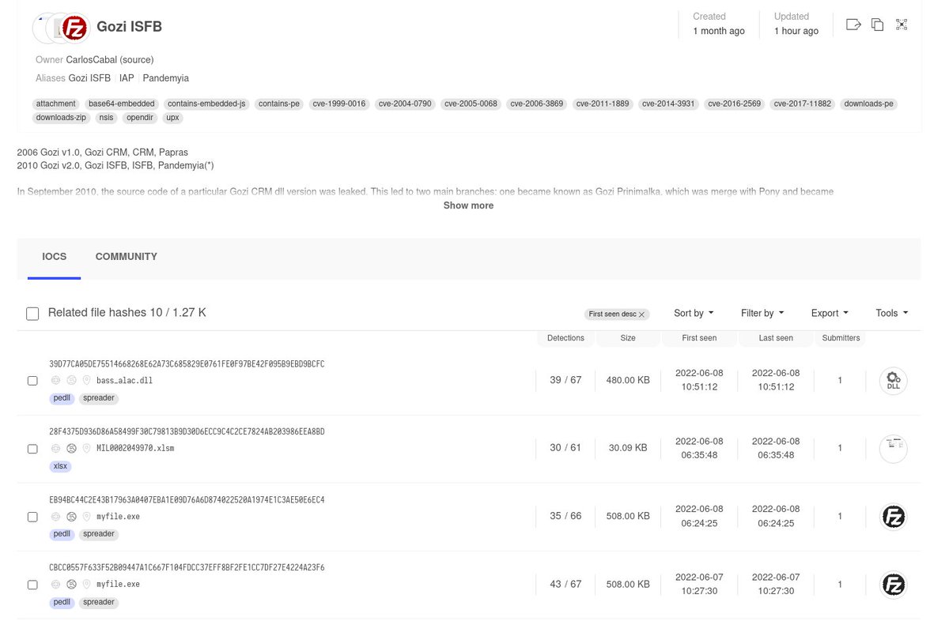Click the file type thumbnail for MIL0002049970.xlsm
949x621 pixels.
[894, 448]
